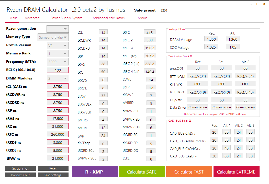The height and width of the screenshot is (184, 269).
Task: Click the tRFC (alt) value 307.2
Action: [x=150, y=55]
